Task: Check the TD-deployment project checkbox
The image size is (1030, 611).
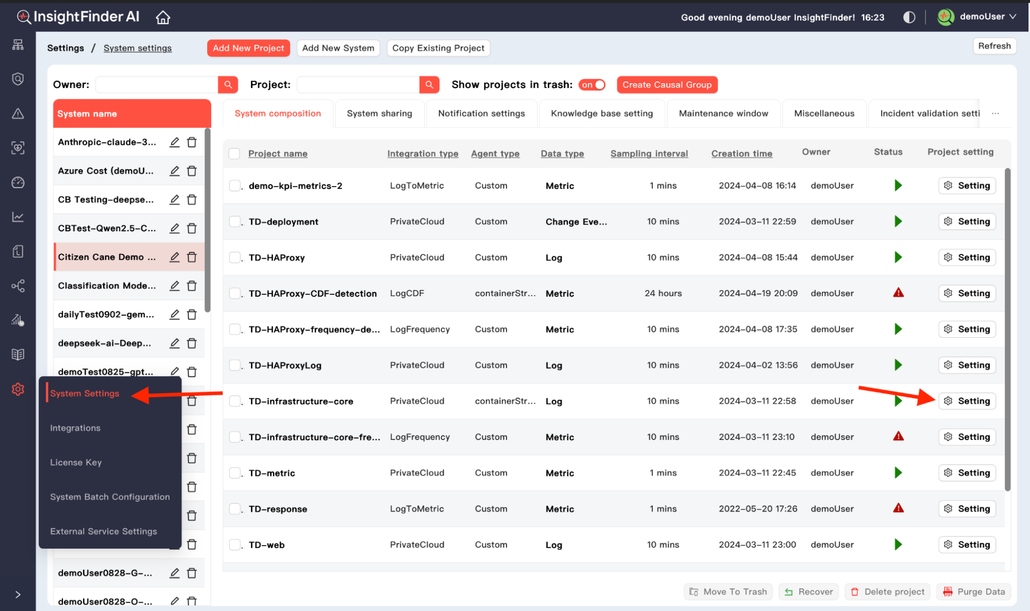Action: 235,222
